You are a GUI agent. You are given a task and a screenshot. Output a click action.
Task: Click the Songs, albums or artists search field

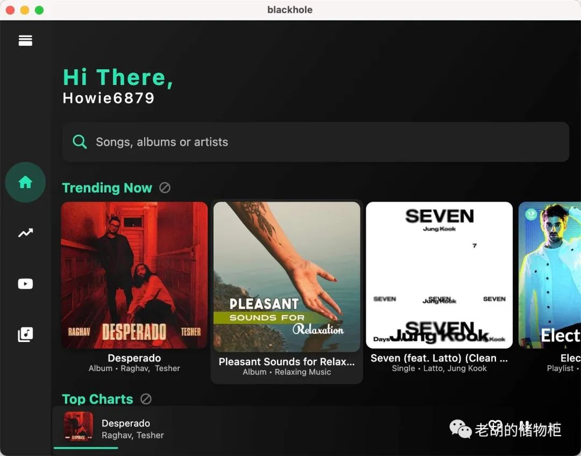(x=315, y=142)
